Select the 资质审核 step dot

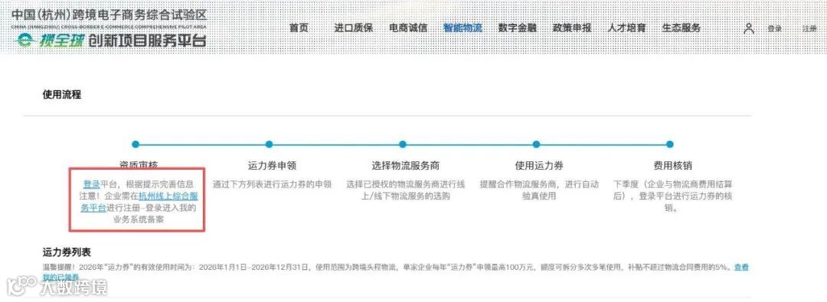tap(136, 145)
